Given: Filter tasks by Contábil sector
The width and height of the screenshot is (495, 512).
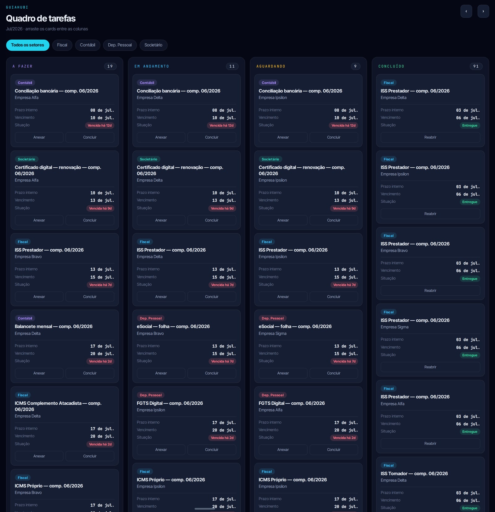Looking at the screenshot, I should (88, 45).
